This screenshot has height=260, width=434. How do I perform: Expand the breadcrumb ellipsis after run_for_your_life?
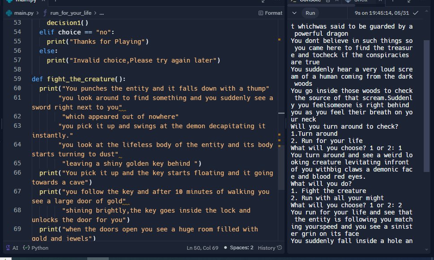pos(102,13)
